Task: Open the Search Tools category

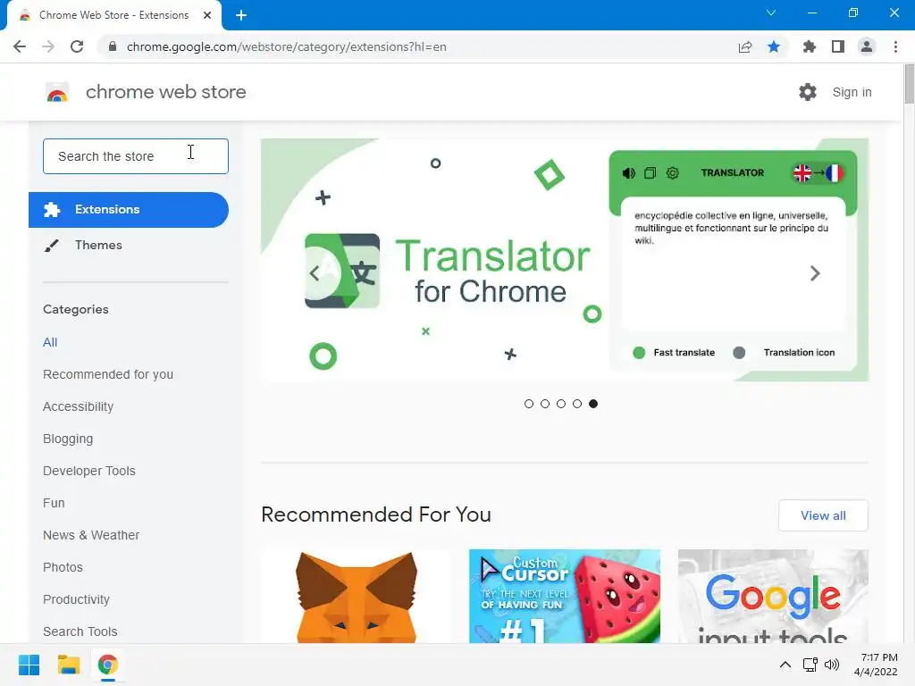Action: (80, 632)
